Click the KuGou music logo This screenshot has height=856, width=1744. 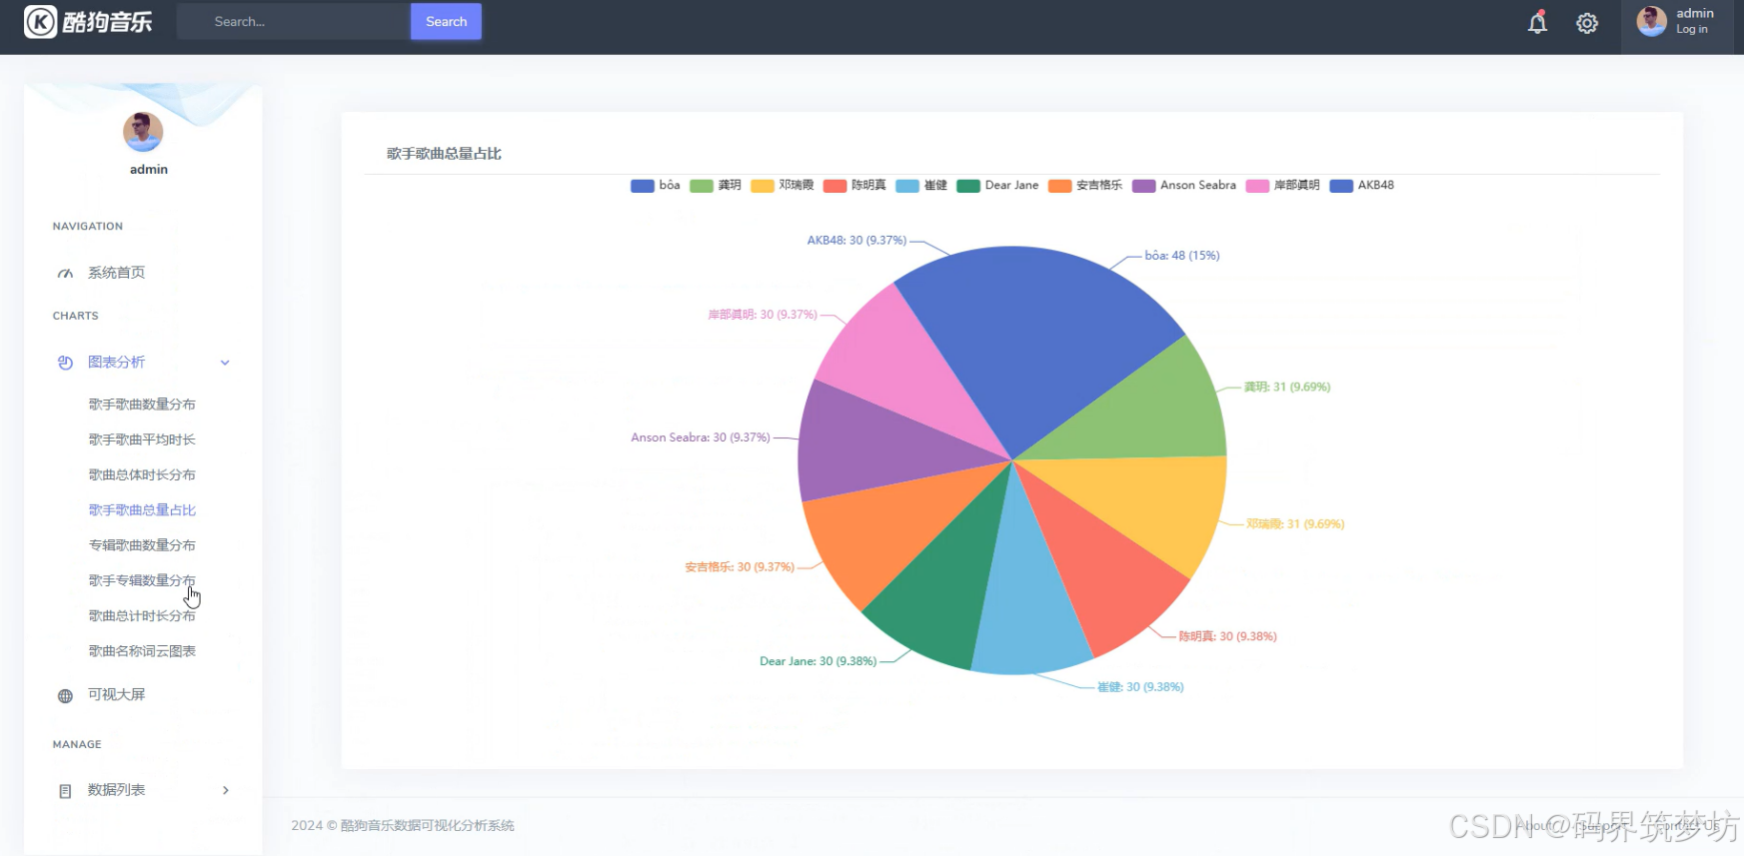point(88,21)
